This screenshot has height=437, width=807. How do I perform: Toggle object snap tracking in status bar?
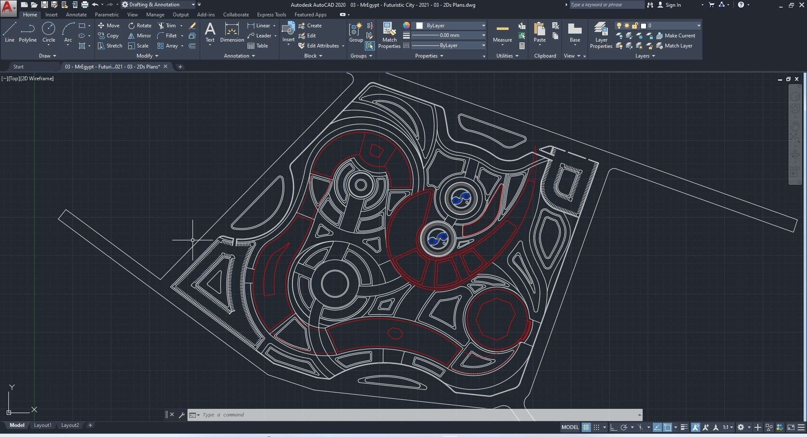pyautogui.click(x=657, y=427)
